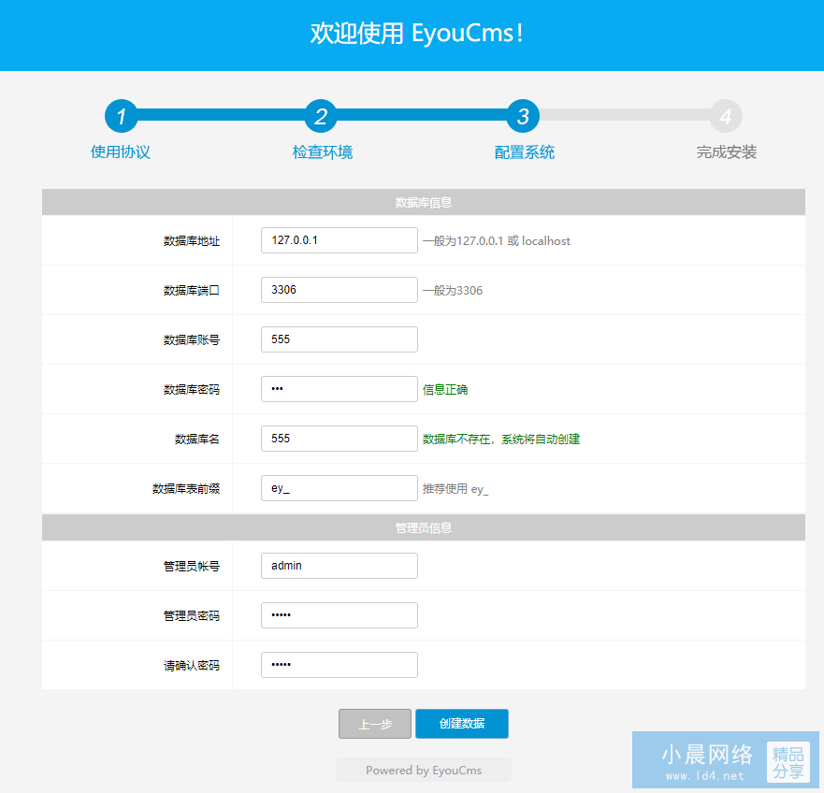Focus the 数据库表前缀 input field
824x793 pixels.
click(x=340, y=488)
